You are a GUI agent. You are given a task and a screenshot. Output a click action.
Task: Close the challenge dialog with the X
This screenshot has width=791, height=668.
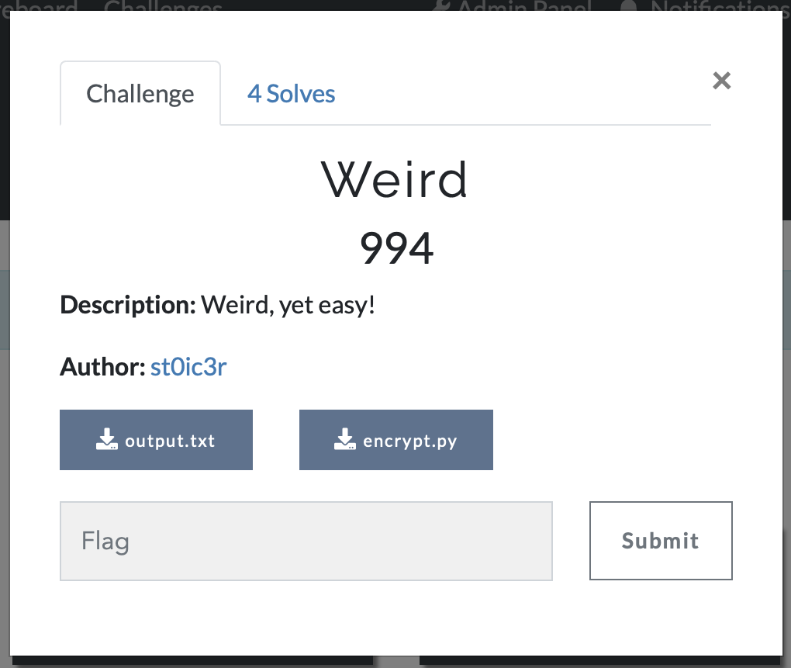[x=721, y=80]
